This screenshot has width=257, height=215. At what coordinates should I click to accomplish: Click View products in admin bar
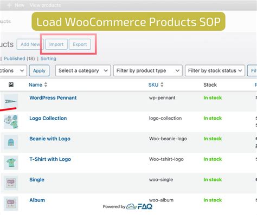point(45,5)
